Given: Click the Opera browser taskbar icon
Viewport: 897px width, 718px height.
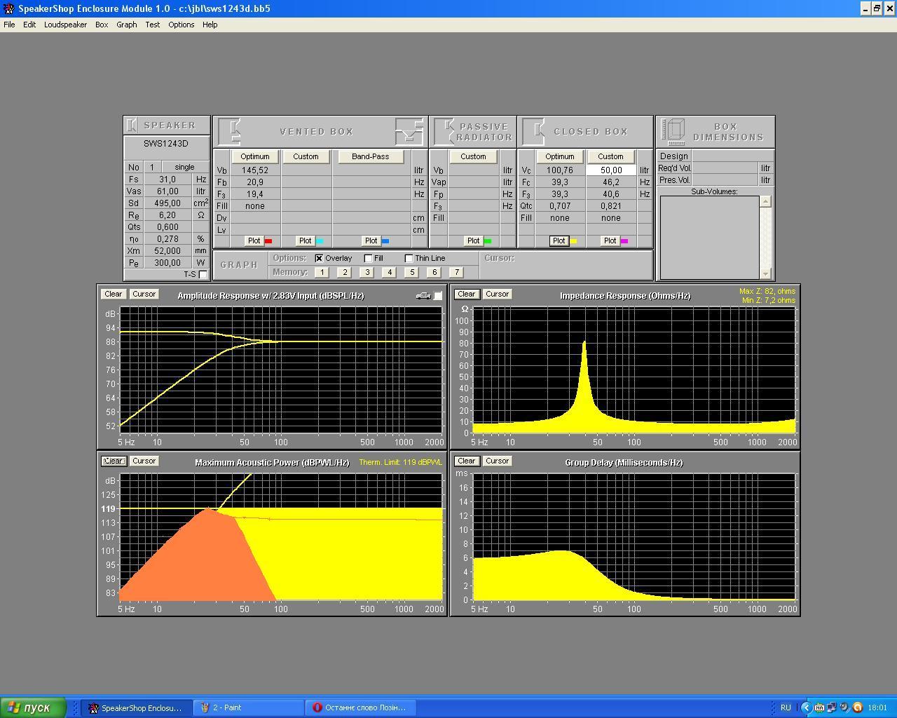Looking at the screenshot, I should 360,707.
